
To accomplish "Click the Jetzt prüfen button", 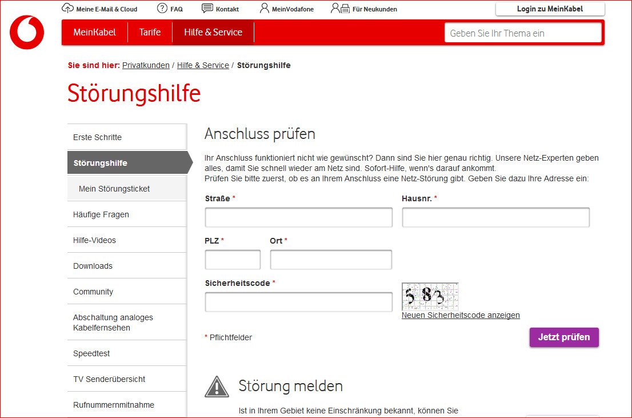I will pos(564,337).
